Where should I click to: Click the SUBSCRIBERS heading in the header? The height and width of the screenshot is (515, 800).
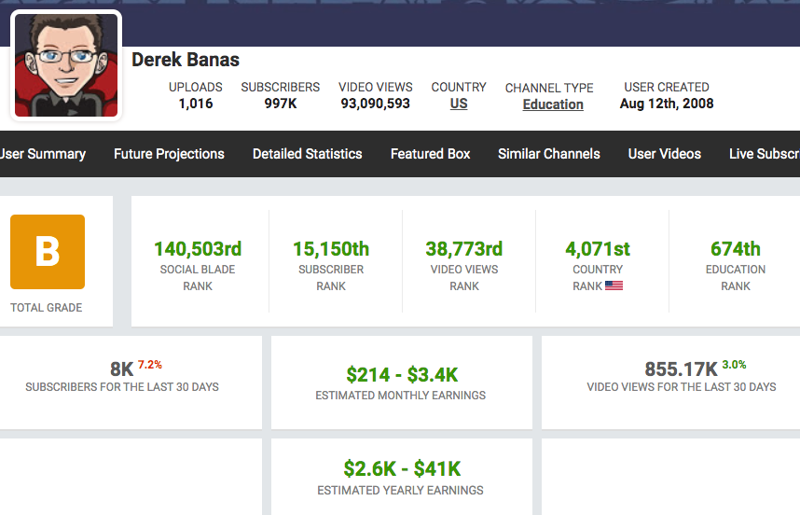pos(280,88)
